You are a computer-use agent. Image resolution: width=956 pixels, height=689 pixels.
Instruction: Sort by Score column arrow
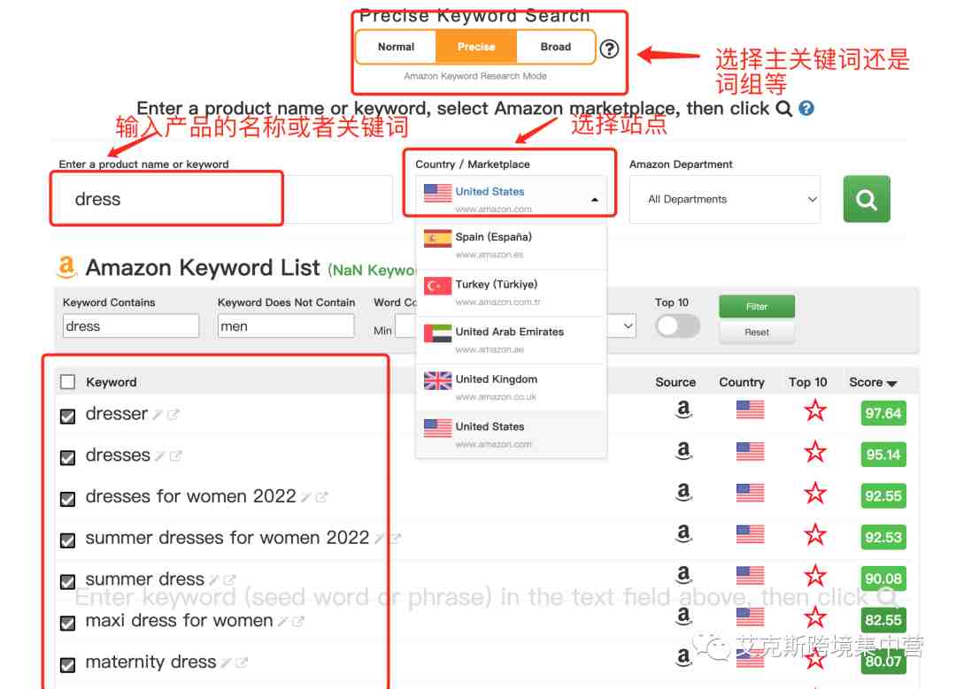point(891,383)
